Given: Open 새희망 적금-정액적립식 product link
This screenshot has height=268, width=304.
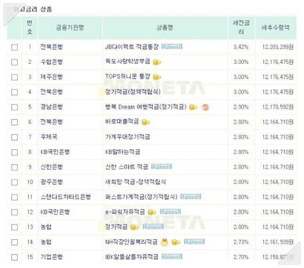Looking at the screenshot, I should point(135,182).
